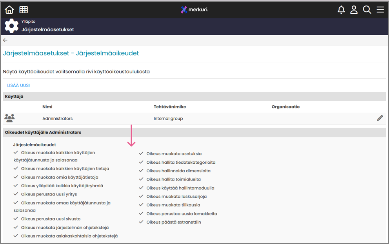The image size is (389, 244).
Task: Toggle Oikeus muokata asetuksia checkmark
Action: 141,154
